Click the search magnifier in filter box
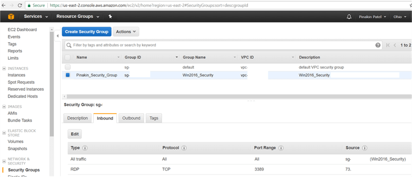The image size is (412, 177). (69, 45)
